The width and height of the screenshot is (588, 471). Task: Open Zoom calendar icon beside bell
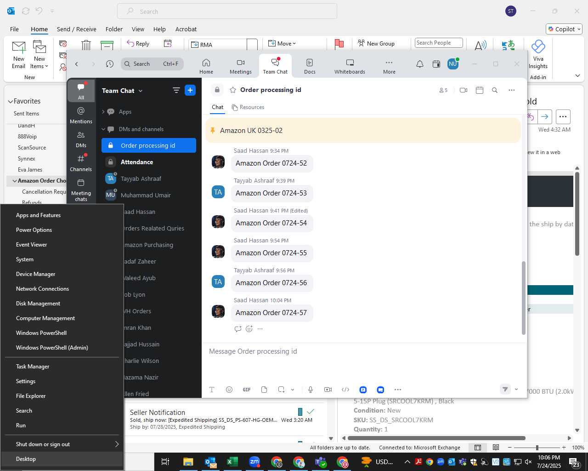436,64
